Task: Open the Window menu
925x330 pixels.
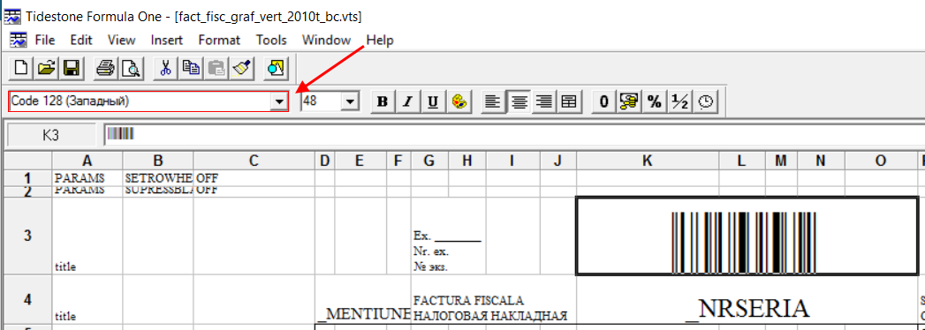Action: pos(326,40)
